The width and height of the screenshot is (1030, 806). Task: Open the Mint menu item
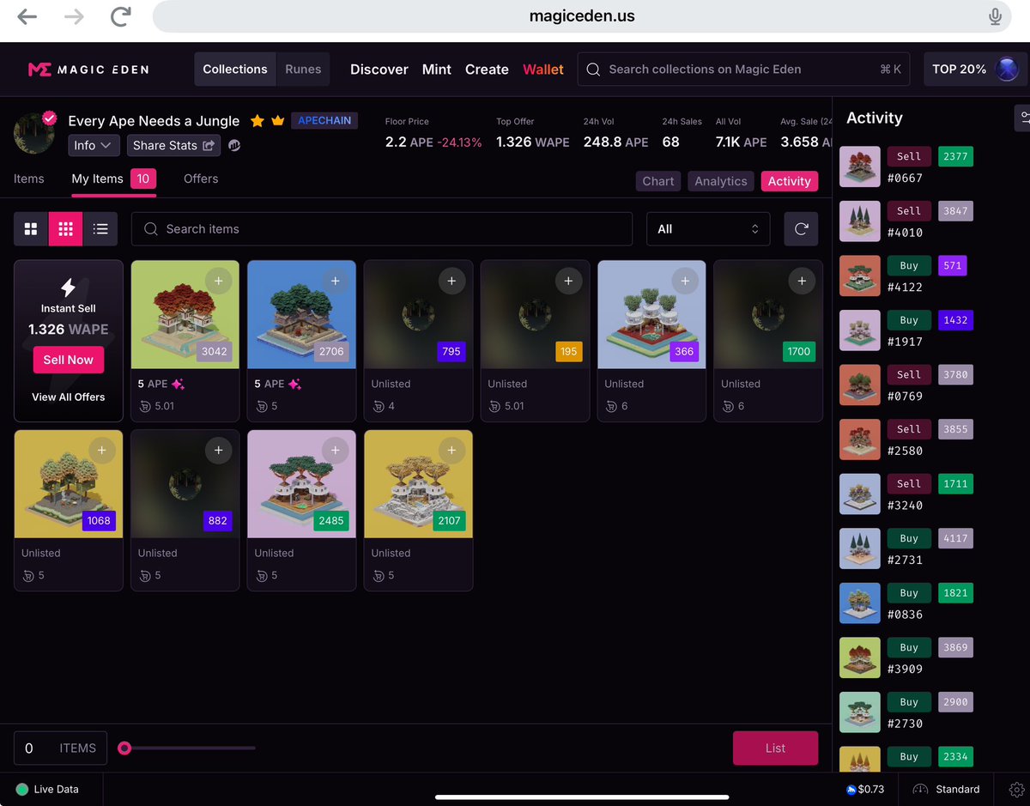click(437, 70)
